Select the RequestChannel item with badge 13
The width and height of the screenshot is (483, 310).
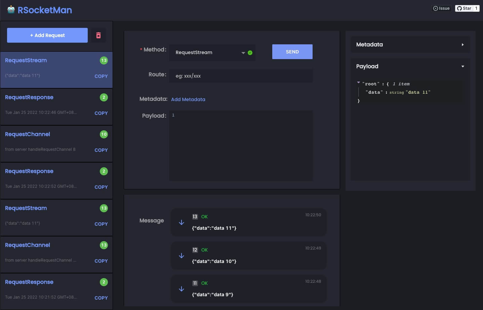point(56,255)
